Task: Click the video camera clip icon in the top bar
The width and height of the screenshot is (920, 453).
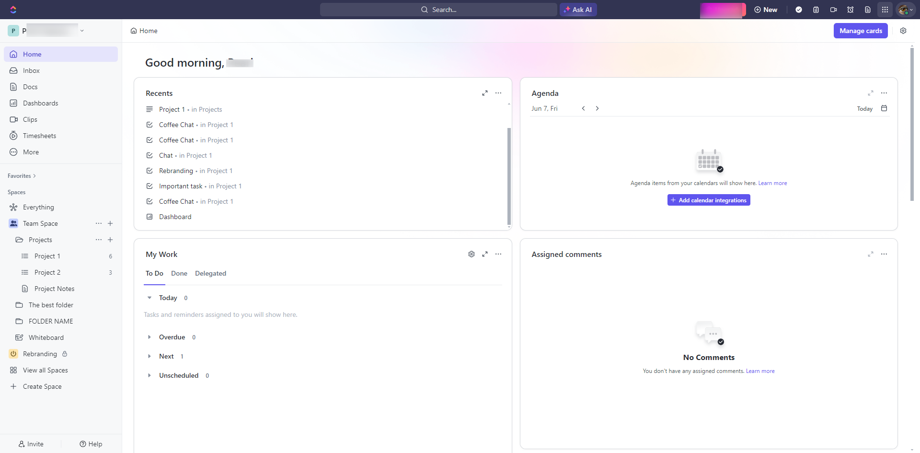Action: pos(833,10)
